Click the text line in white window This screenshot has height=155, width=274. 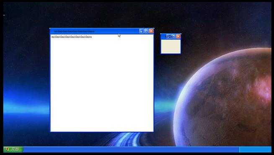coord(72,37)
